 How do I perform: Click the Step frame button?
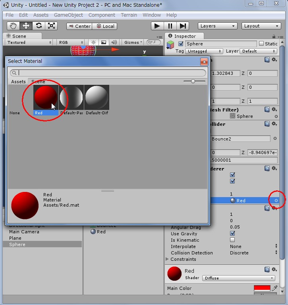click(x=183, y=26)
